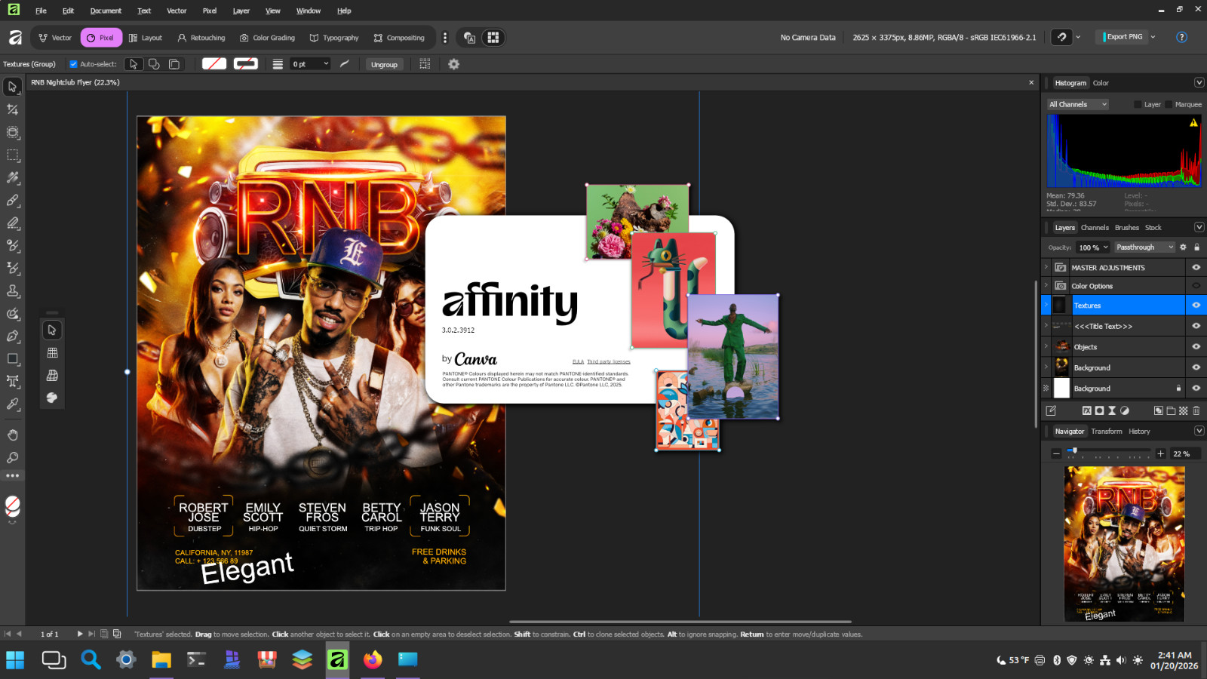1207x679 pixels.
Task: Open the All Channels dropdown
Action: tap(1077, 104)
